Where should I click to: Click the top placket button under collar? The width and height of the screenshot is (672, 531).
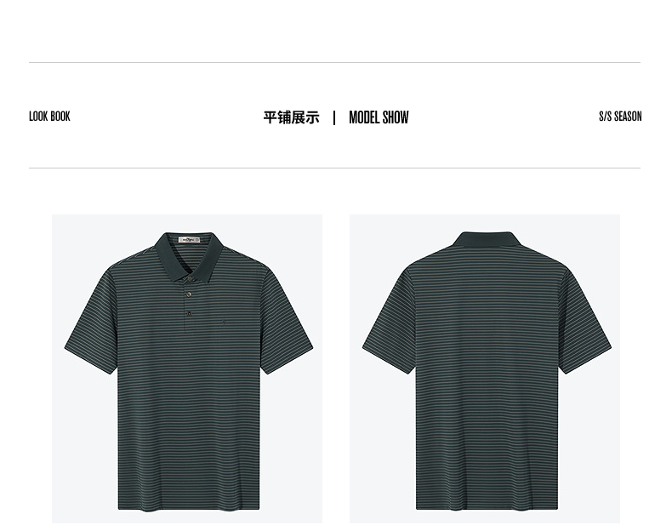(189, 279)
